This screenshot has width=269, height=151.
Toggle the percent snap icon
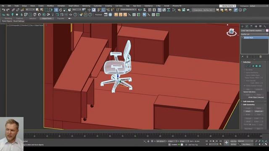point(108,10)
